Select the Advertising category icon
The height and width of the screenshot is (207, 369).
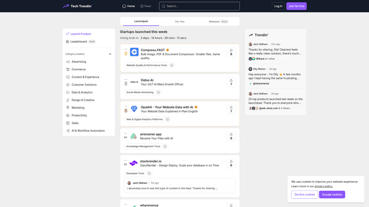tap(68, 62)
